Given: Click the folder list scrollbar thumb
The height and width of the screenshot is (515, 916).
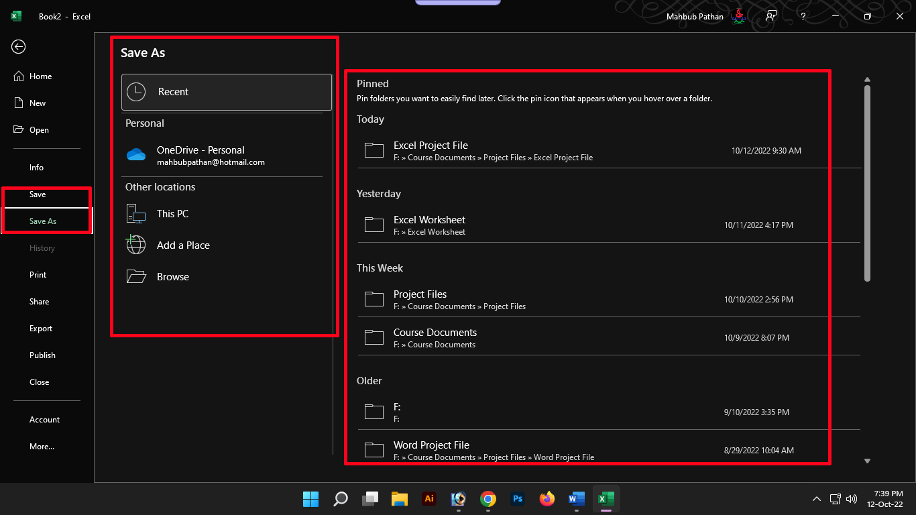Looking at the screenshot, I should click(867, 183).
